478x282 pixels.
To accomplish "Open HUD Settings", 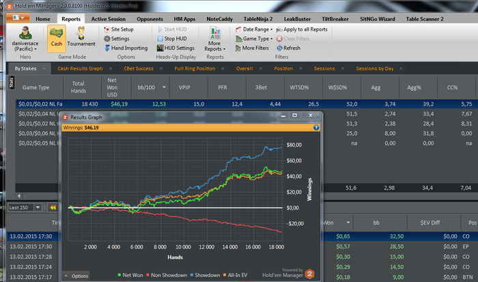I will (x=175, y=48).
